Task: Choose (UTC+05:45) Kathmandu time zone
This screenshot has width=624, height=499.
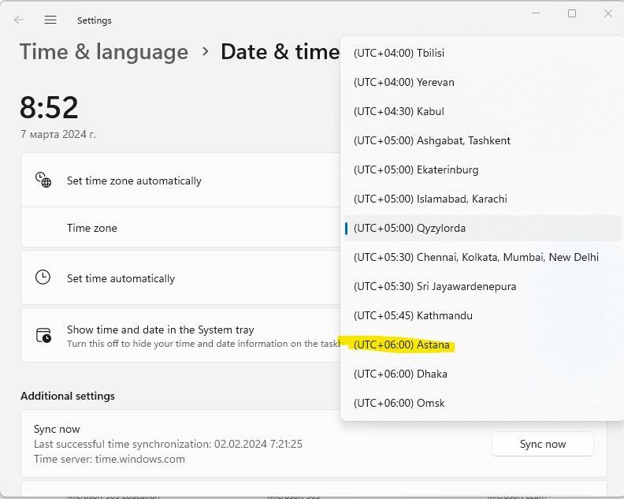Action: tap(482, 315)
